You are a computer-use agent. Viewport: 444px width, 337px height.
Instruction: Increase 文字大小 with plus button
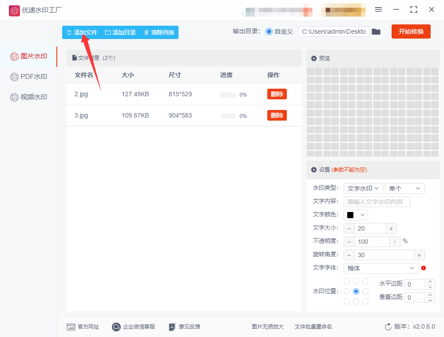[391, 228]
